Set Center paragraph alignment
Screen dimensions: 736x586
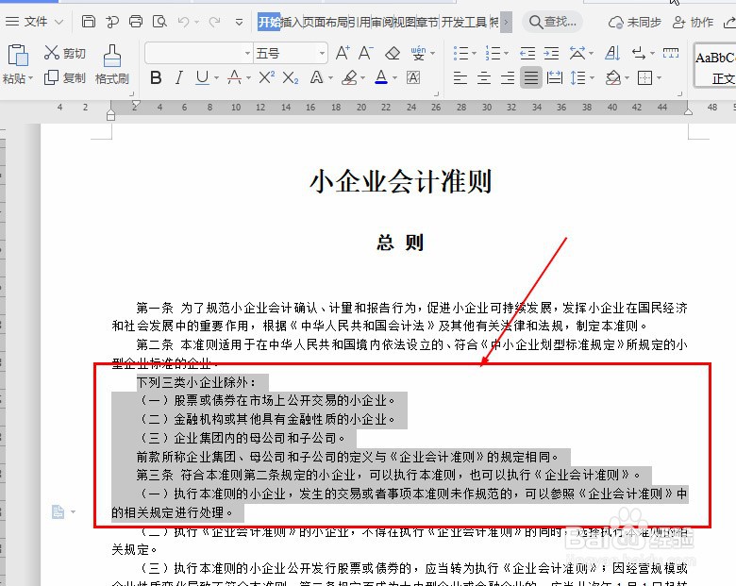tap(483, 77)
